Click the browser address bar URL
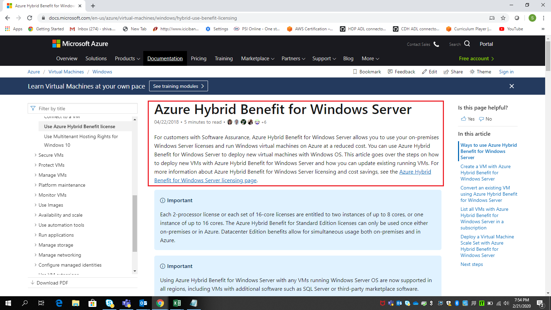Viewport: 551px width, 310px height. coord(143,18)
